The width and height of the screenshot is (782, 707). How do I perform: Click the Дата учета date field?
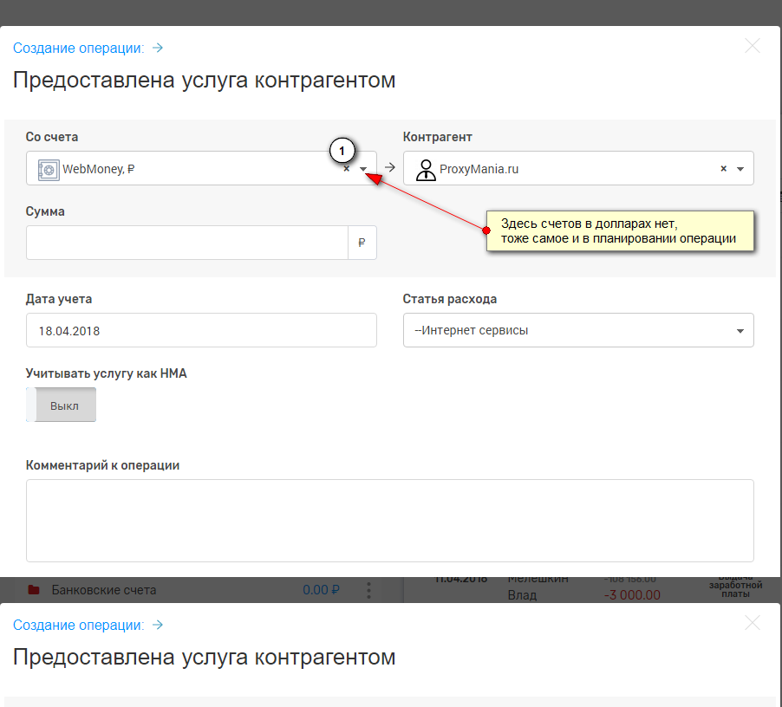tap(201, 330)
